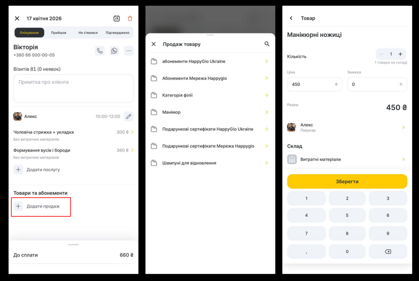Switch status to Не з'явився
The image size is (419, 281).
tap(88, 33)
